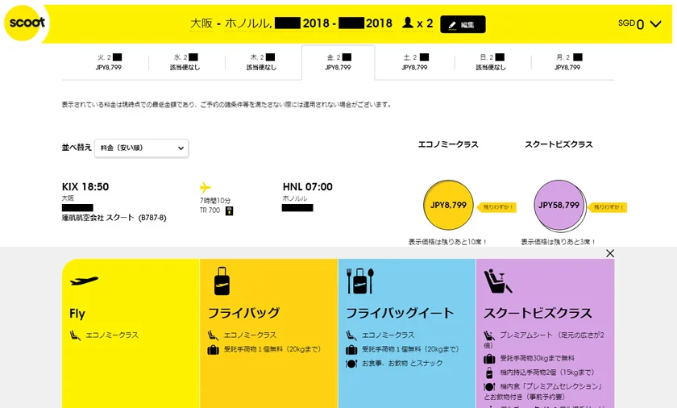Click the スクートビズクラス column header

[x=559, y=144]
